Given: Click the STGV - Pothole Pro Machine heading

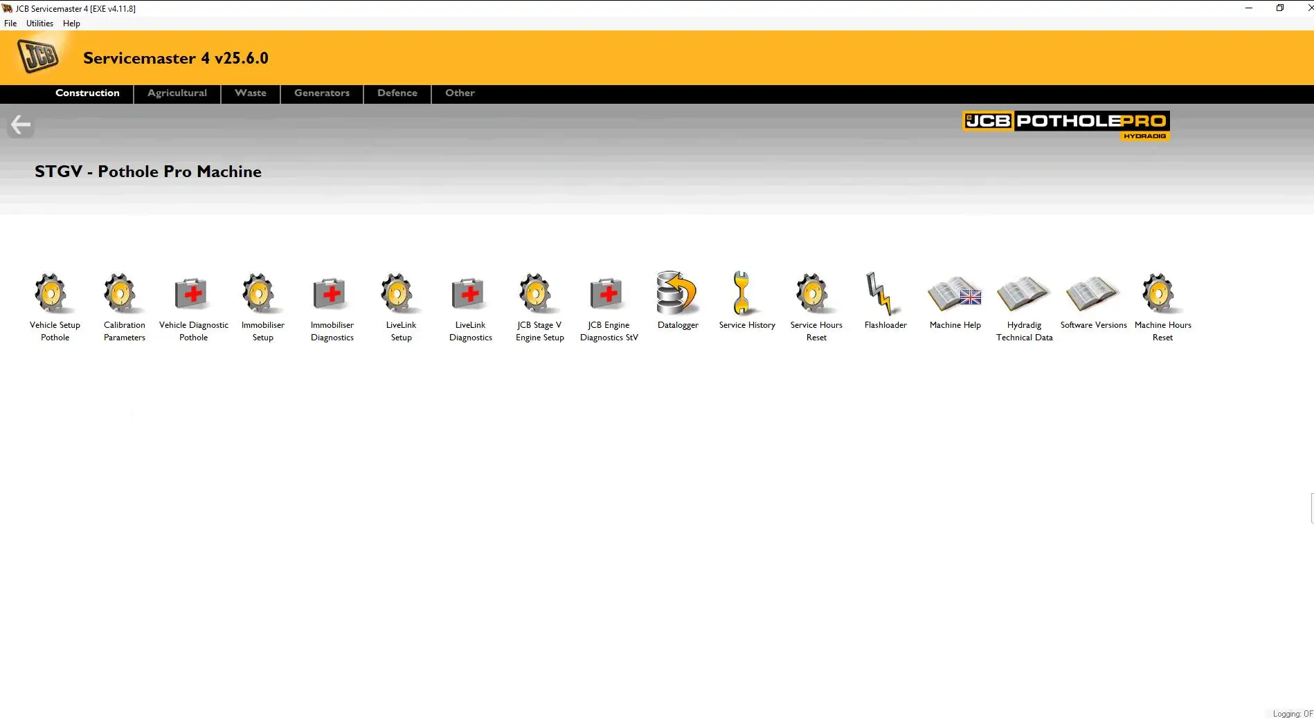Looking at the screenshot, I should (148, 172).
